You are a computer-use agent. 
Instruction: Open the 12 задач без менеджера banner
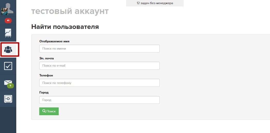point(155,3)
